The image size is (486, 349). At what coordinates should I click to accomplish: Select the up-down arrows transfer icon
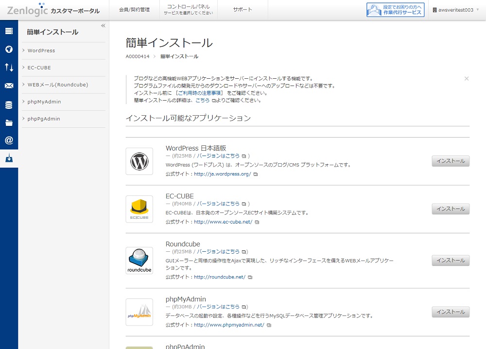pyautogui.click(x=9, y=68)
